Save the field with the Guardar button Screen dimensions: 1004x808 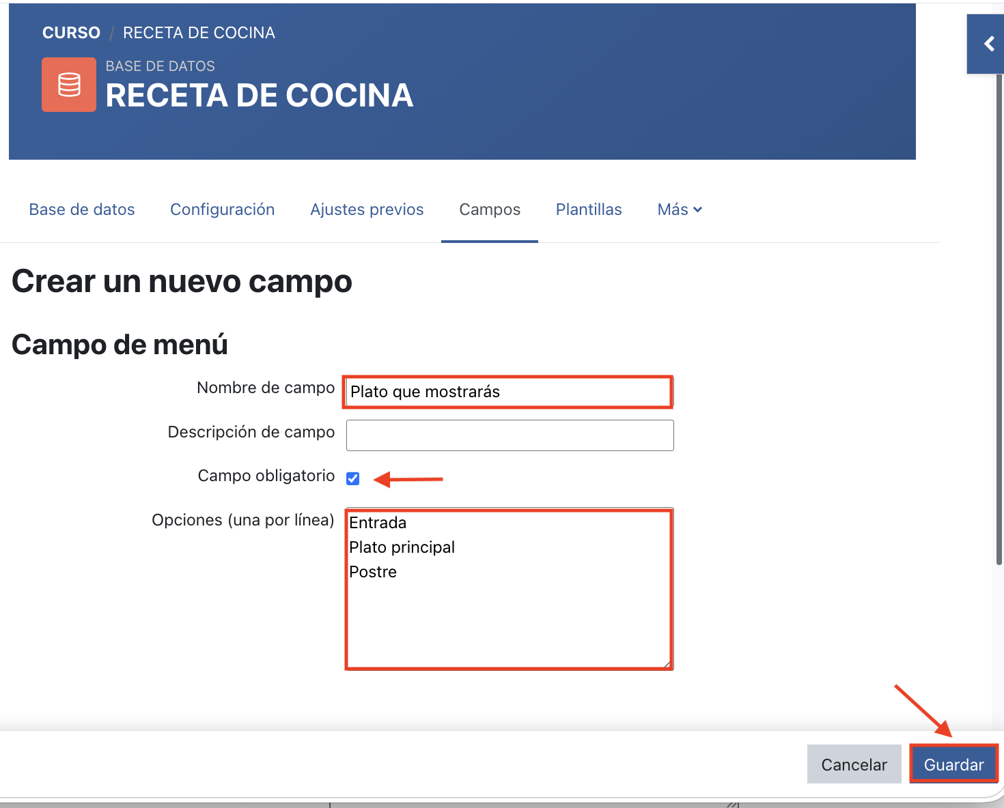(953, 764)
